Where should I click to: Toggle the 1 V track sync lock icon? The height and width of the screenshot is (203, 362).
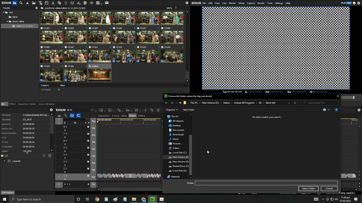pyautogui.click(x=93, y=177)
